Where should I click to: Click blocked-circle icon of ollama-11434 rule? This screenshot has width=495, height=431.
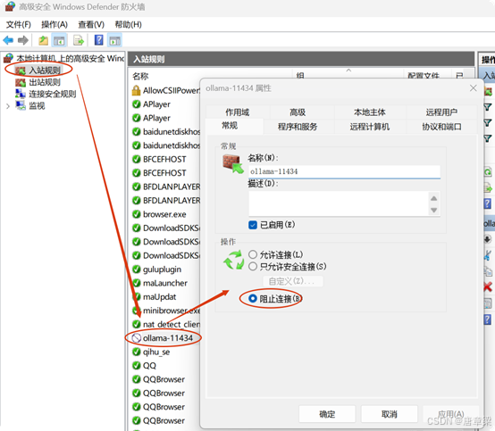pyautogui.click(x=137, y=338)
